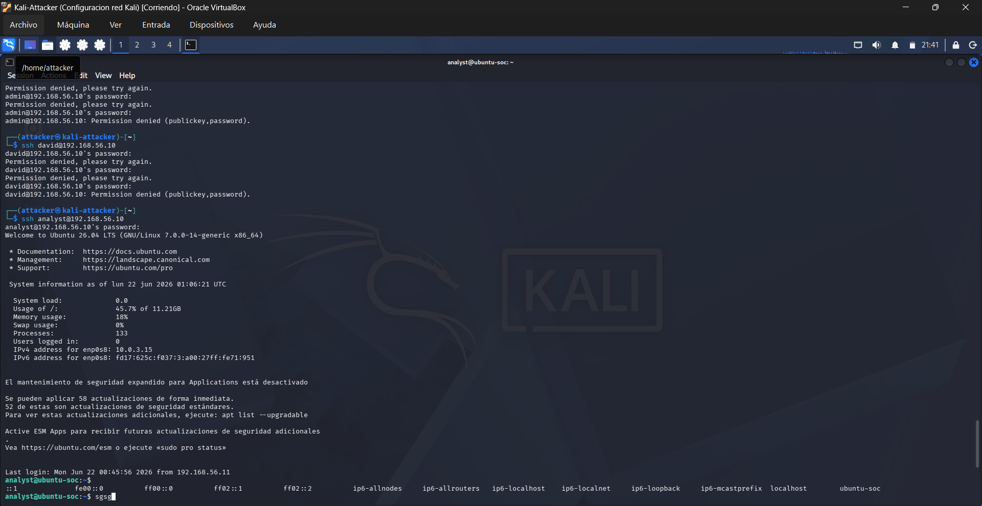The height and width of the screenshot is (506, 982).
Task: Click the 'apt list --upgradable' text
Action: [265, 415]
